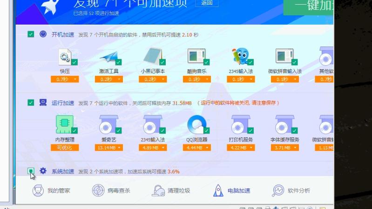Uncheck the 激活工具 item checkbox
Image resolution: width=372 pixels, height=209 pixels.
[118, 62]
